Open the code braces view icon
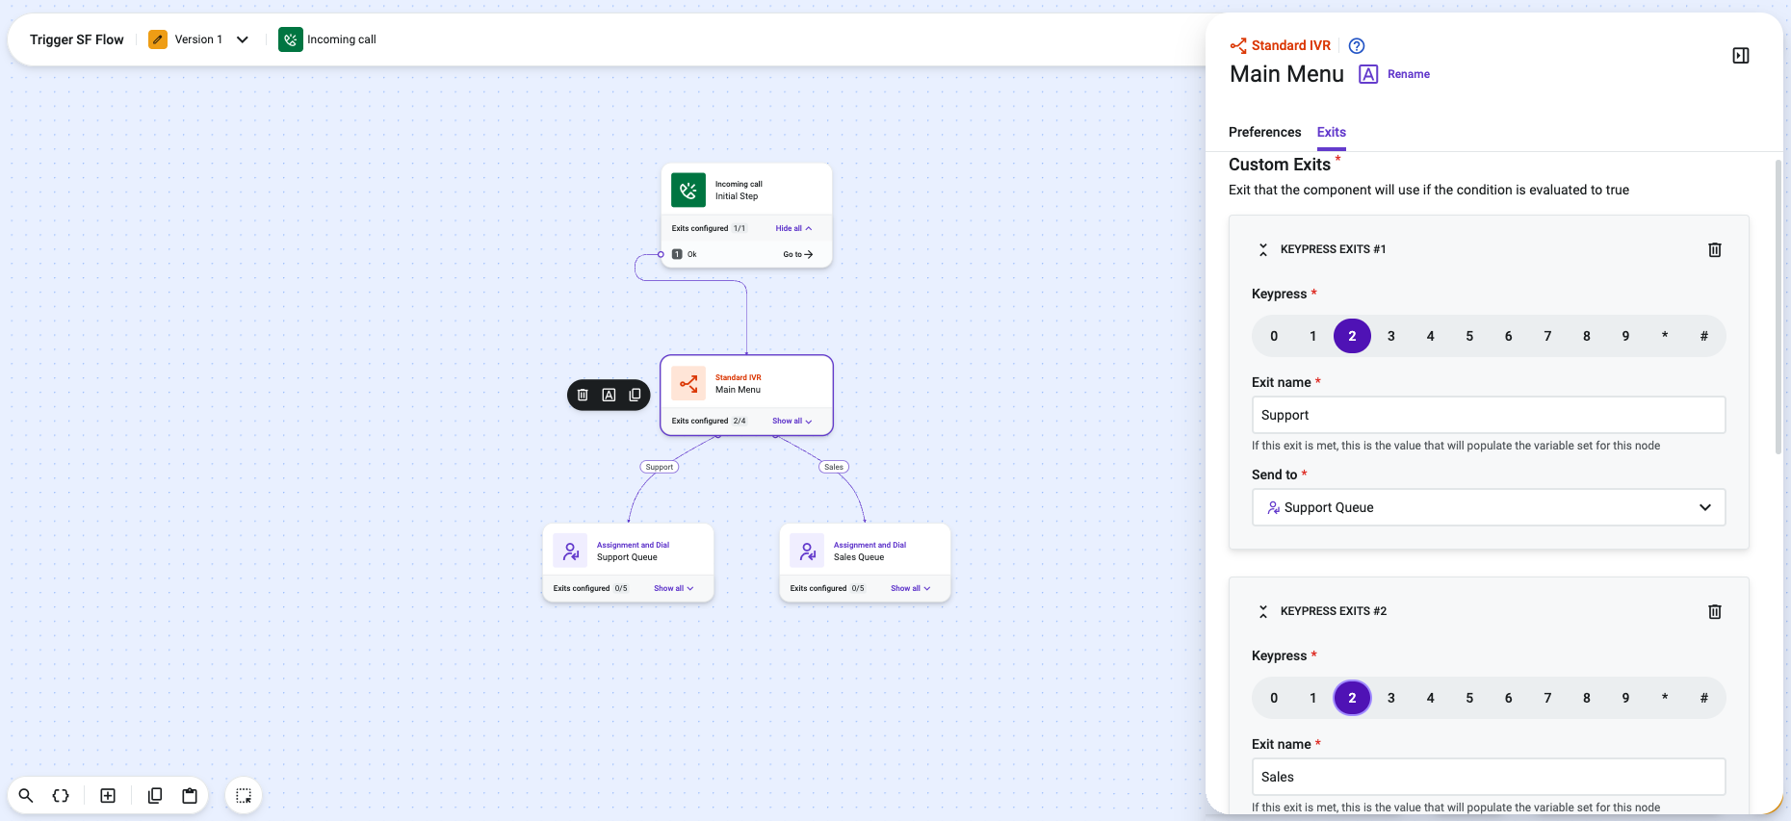 (61, 796)
